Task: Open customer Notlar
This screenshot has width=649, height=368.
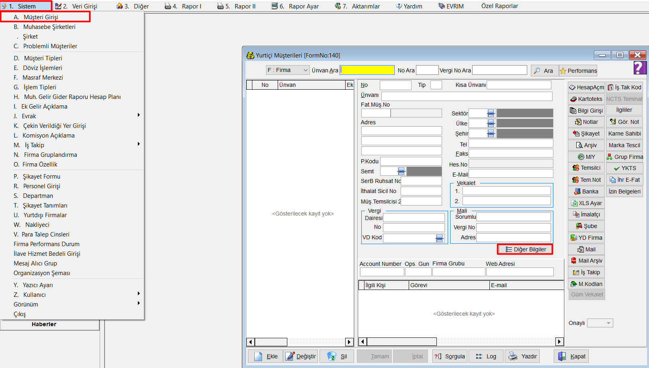Action: [x=586, y=122]
